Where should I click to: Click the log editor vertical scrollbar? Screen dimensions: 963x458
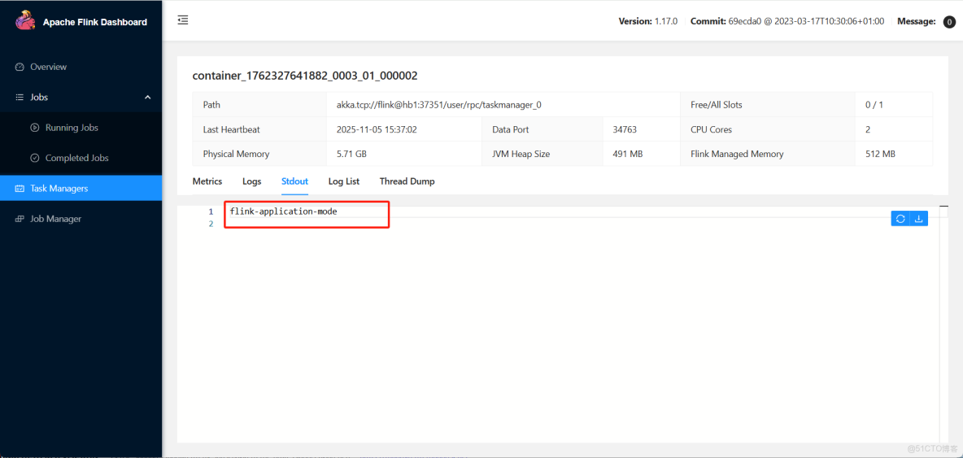(944, 324)
